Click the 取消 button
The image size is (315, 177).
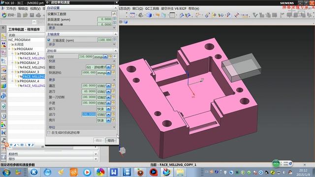point(111,140)
